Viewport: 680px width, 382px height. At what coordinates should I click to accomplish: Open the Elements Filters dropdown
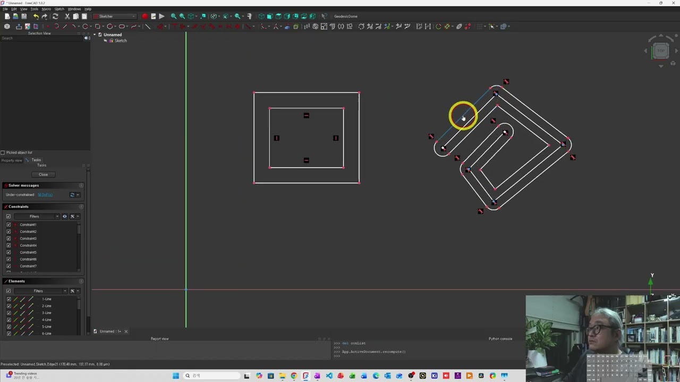(x=40, y=291)
